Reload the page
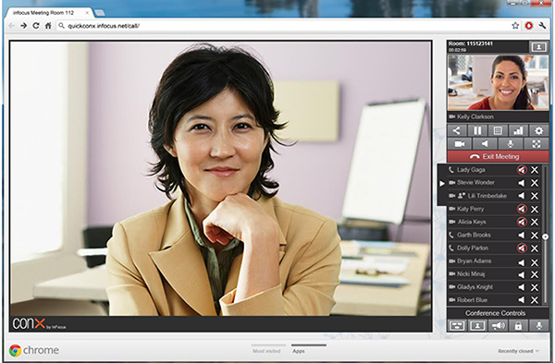This screenshot has height=363, width=555. click(x=36, y=26)
